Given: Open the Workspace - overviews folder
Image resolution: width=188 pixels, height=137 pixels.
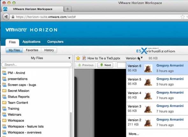Looking at the screenshot, I should [25, 133].
